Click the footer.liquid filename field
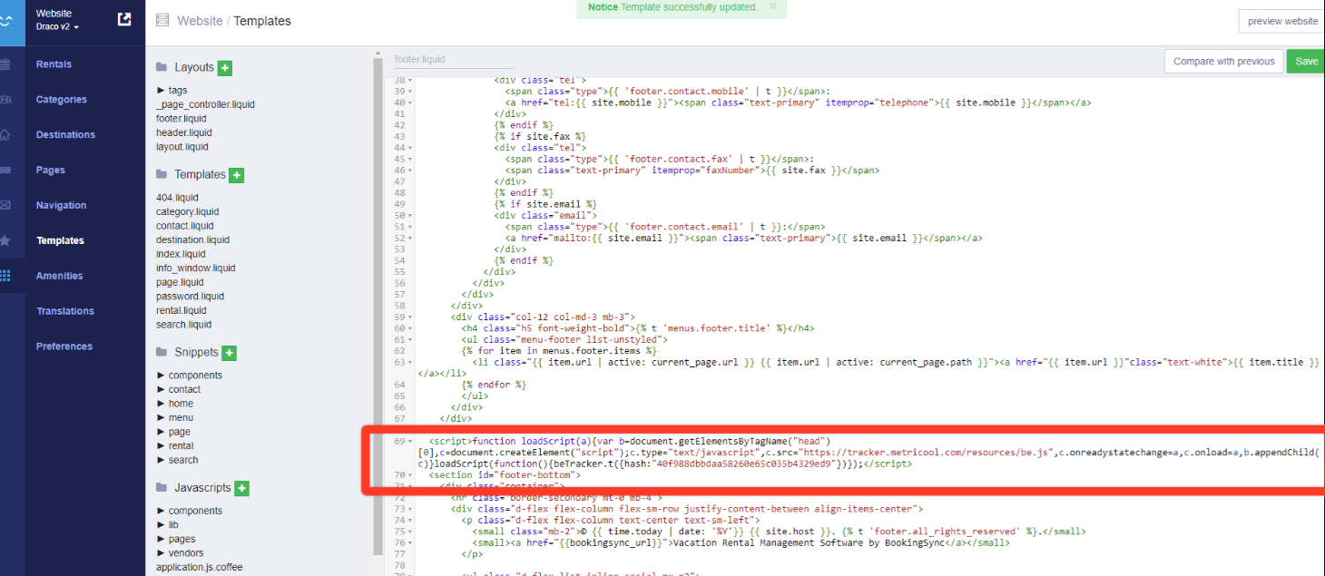The image size is (1325, 576). click(x=454, y=60)
